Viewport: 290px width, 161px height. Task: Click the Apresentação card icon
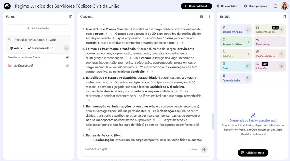(x=258, y=28)
